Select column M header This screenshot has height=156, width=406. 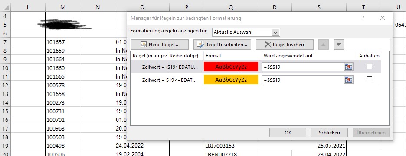point(62,7)
